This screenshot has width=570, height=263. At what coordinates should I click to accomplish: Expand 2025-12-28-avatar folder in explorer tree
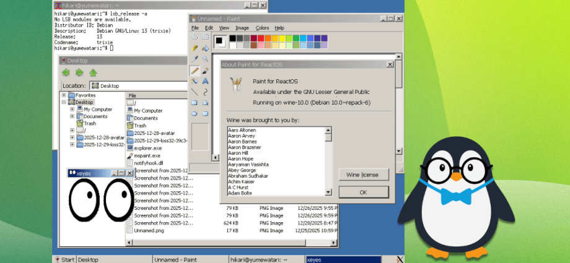click(x=72, y=137)
